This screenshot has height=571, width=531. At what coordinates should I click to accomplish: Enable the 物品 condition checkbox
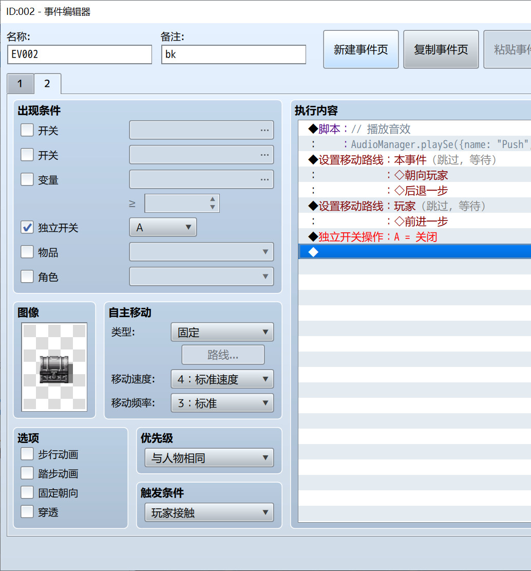pyautogui.click(x=27, y=252)
